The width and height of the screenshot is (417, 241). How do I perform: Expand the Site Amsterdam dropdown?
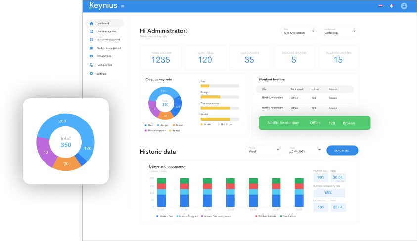click(300, 31)
